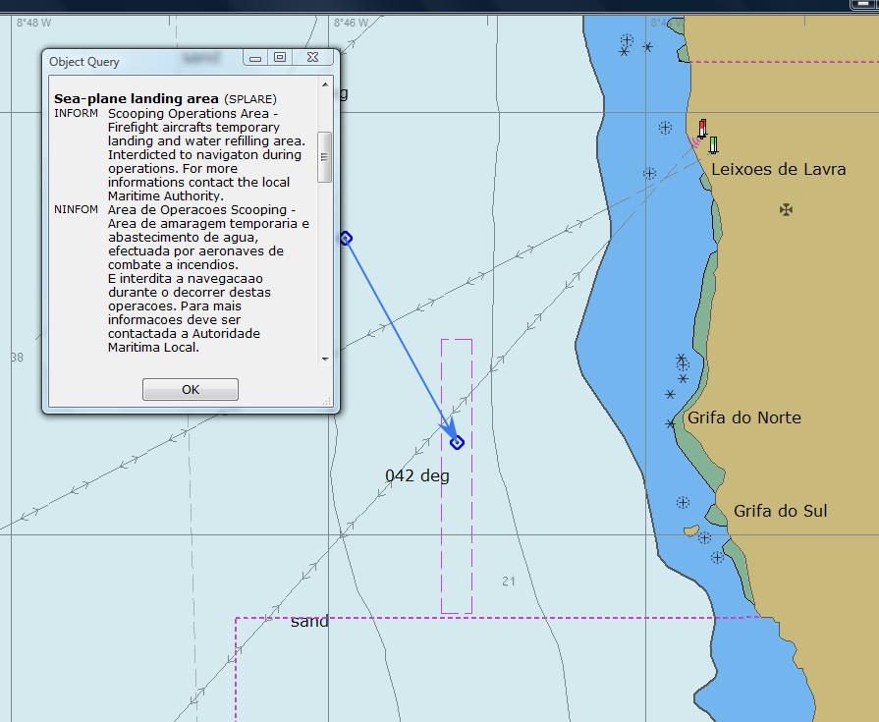The height and width of the screenshot is (722, 879).
Task: Click the Grifa do Norte place label
Action: [744, 417]
